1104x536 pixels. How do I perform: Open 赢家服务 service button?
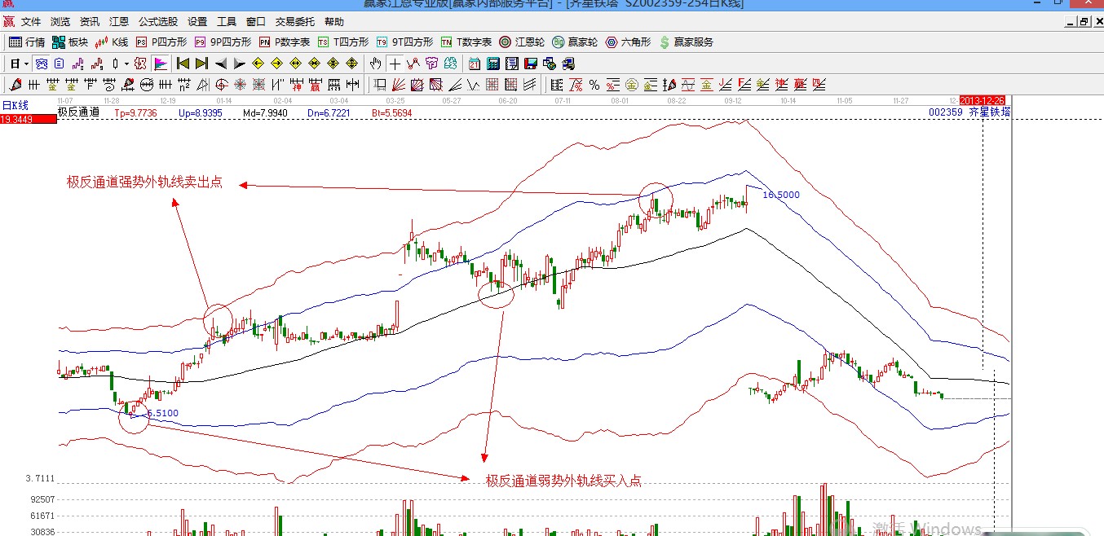(686, 42)
